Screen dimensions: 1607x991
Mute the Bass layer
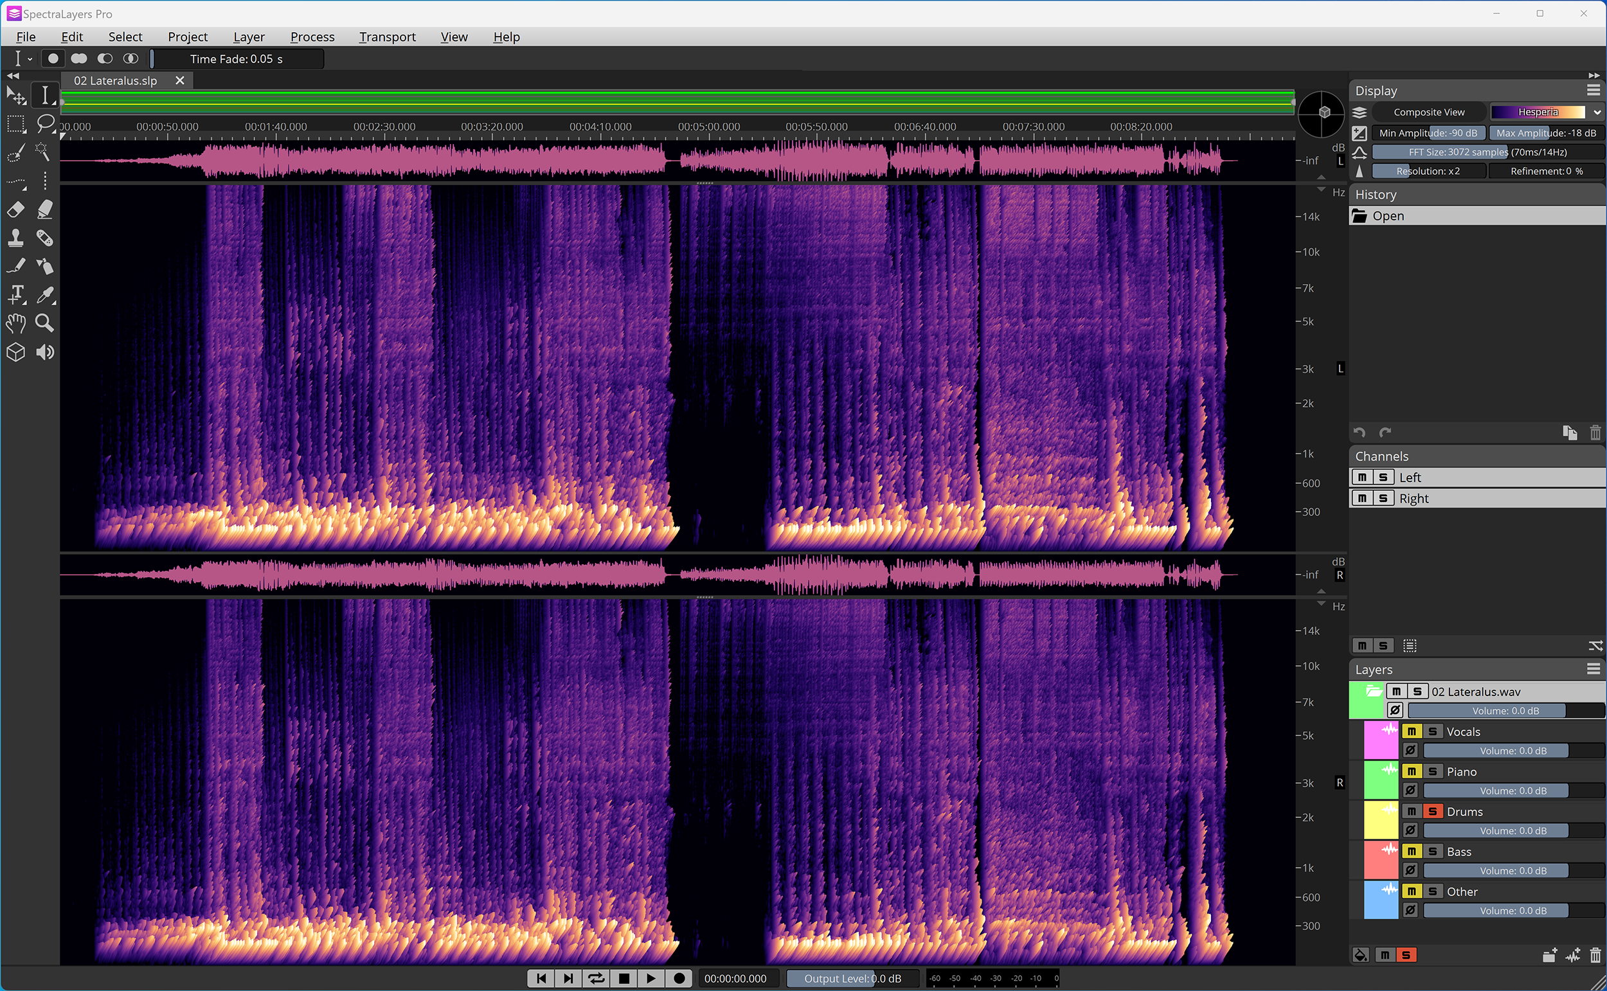[x=1412, y=852]
